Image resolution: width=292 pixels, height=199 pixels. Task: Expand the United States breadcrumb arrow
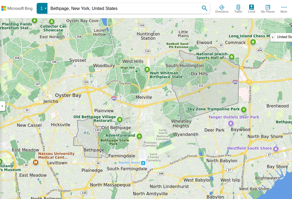click(x=273, y=37)
